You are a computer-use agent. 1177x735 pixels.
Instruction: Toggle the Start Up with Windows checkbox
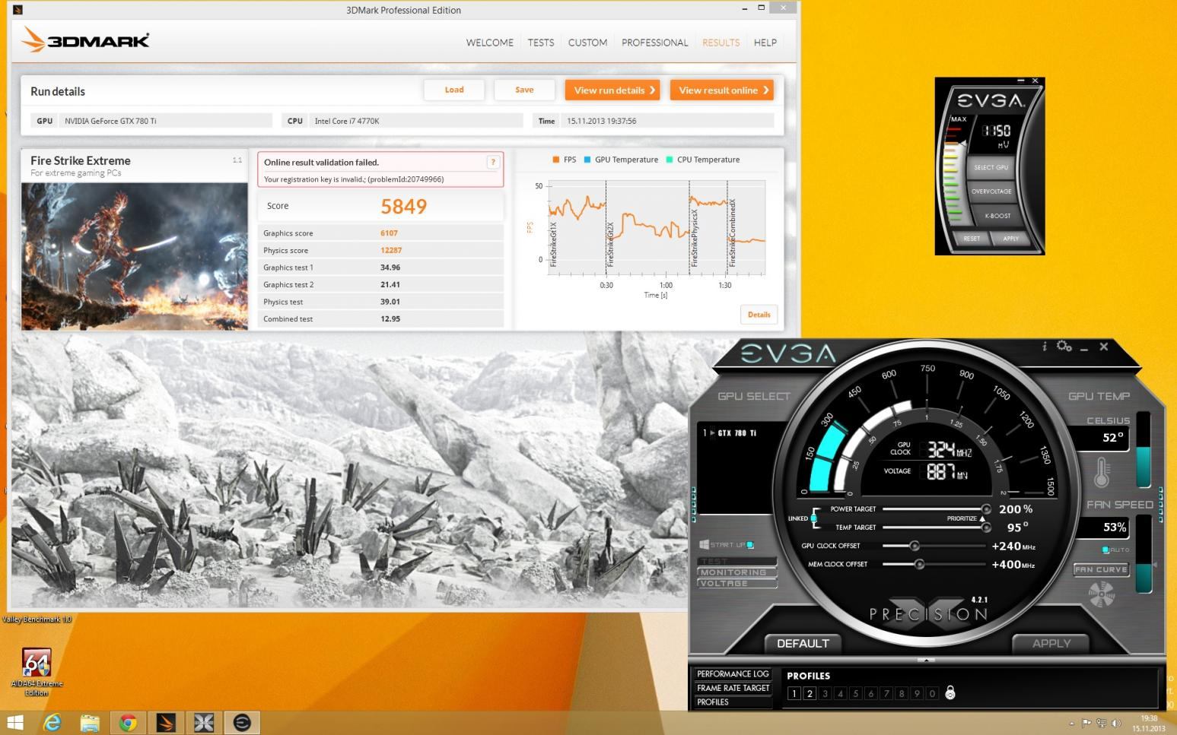tap(750, 544)
